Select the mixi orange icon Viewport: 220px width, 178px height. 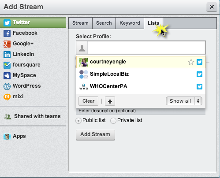7,97
